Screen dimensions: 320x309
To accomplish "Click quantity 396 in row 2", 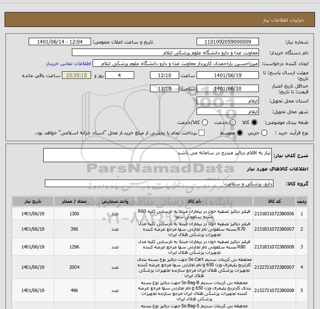I will click(74, 229).
